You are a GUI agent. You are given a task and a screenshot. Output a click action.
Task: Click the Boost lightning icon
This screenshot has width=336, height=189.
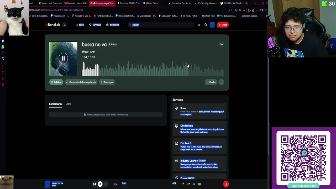click(176, 108)
